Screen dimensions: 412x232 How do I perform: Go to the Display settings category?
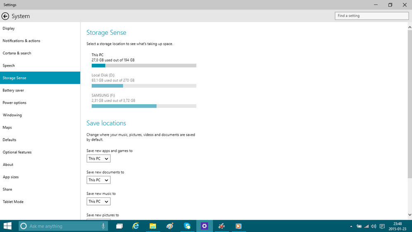[x=9, y=29]
